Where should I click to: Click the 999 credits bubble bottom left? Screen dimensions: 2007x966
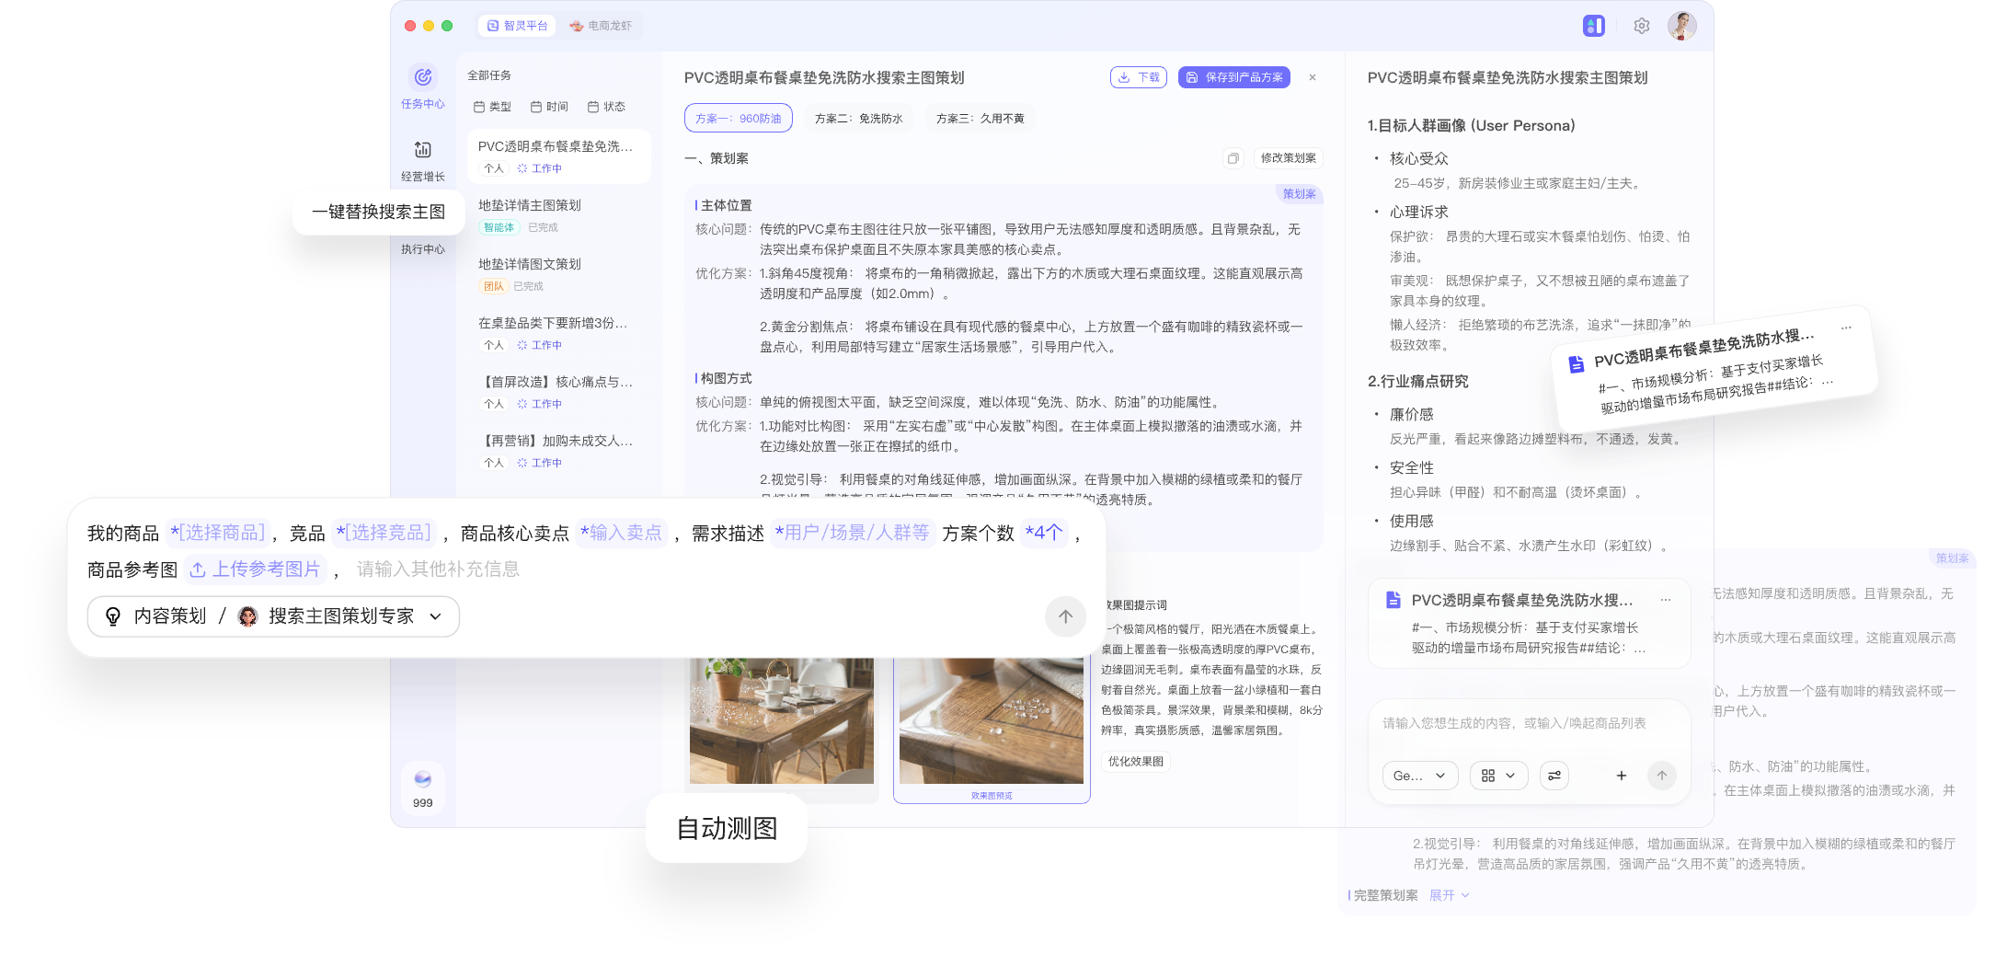point(422,787)
